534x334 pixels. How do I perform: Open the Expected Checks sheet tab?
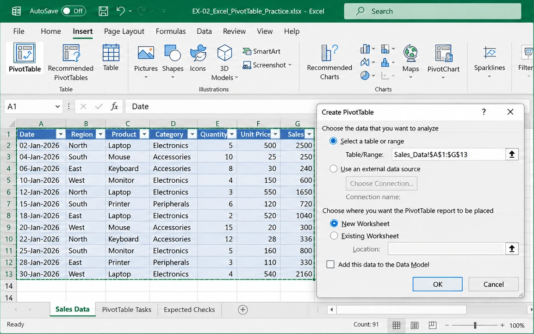click(189, 310)
